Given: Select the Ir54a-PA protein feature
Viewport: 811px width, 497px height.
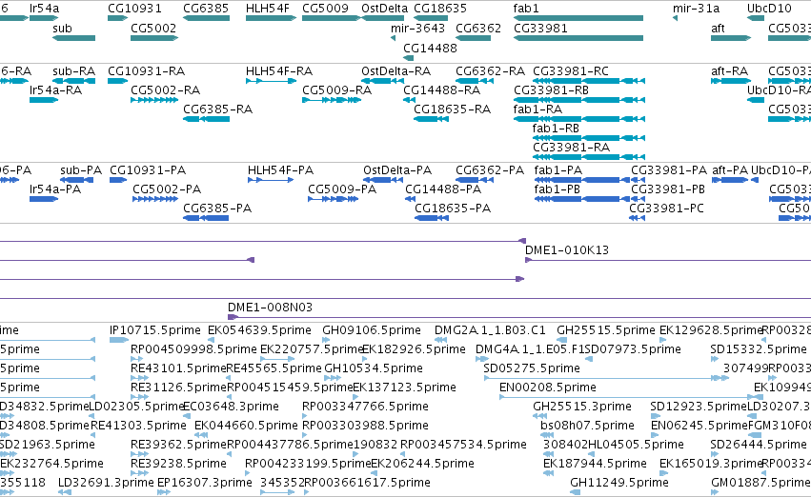Looking at the screenshot, I should click(x=44, y=199).
